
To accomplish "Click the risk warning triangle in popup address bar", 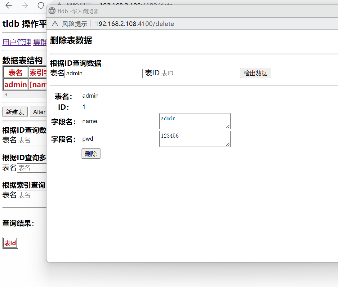I will (55, 24).
